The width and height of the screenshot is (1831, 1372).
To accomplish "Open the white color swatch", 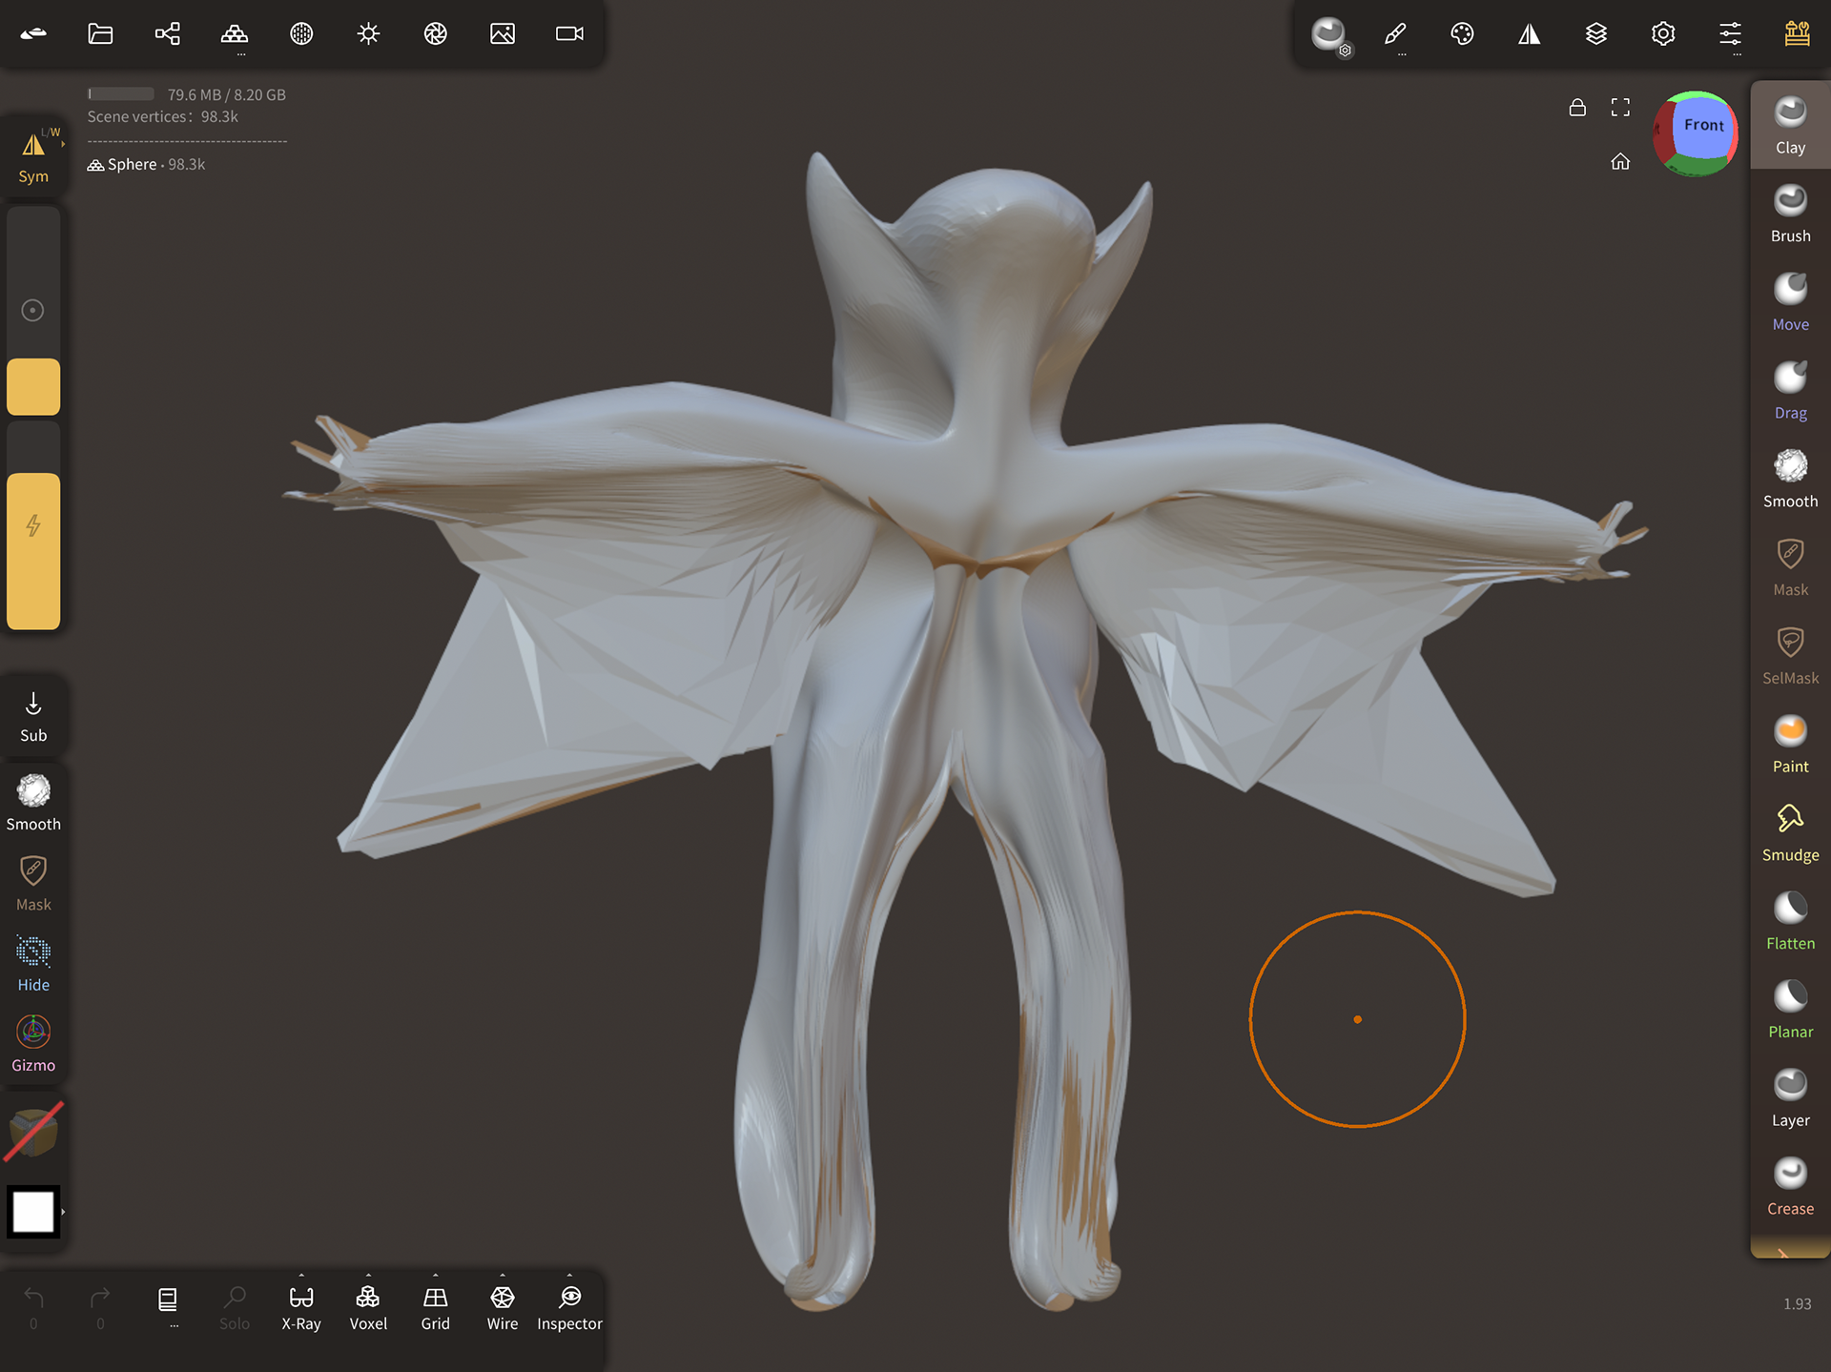I will (x=33, y=1212).
